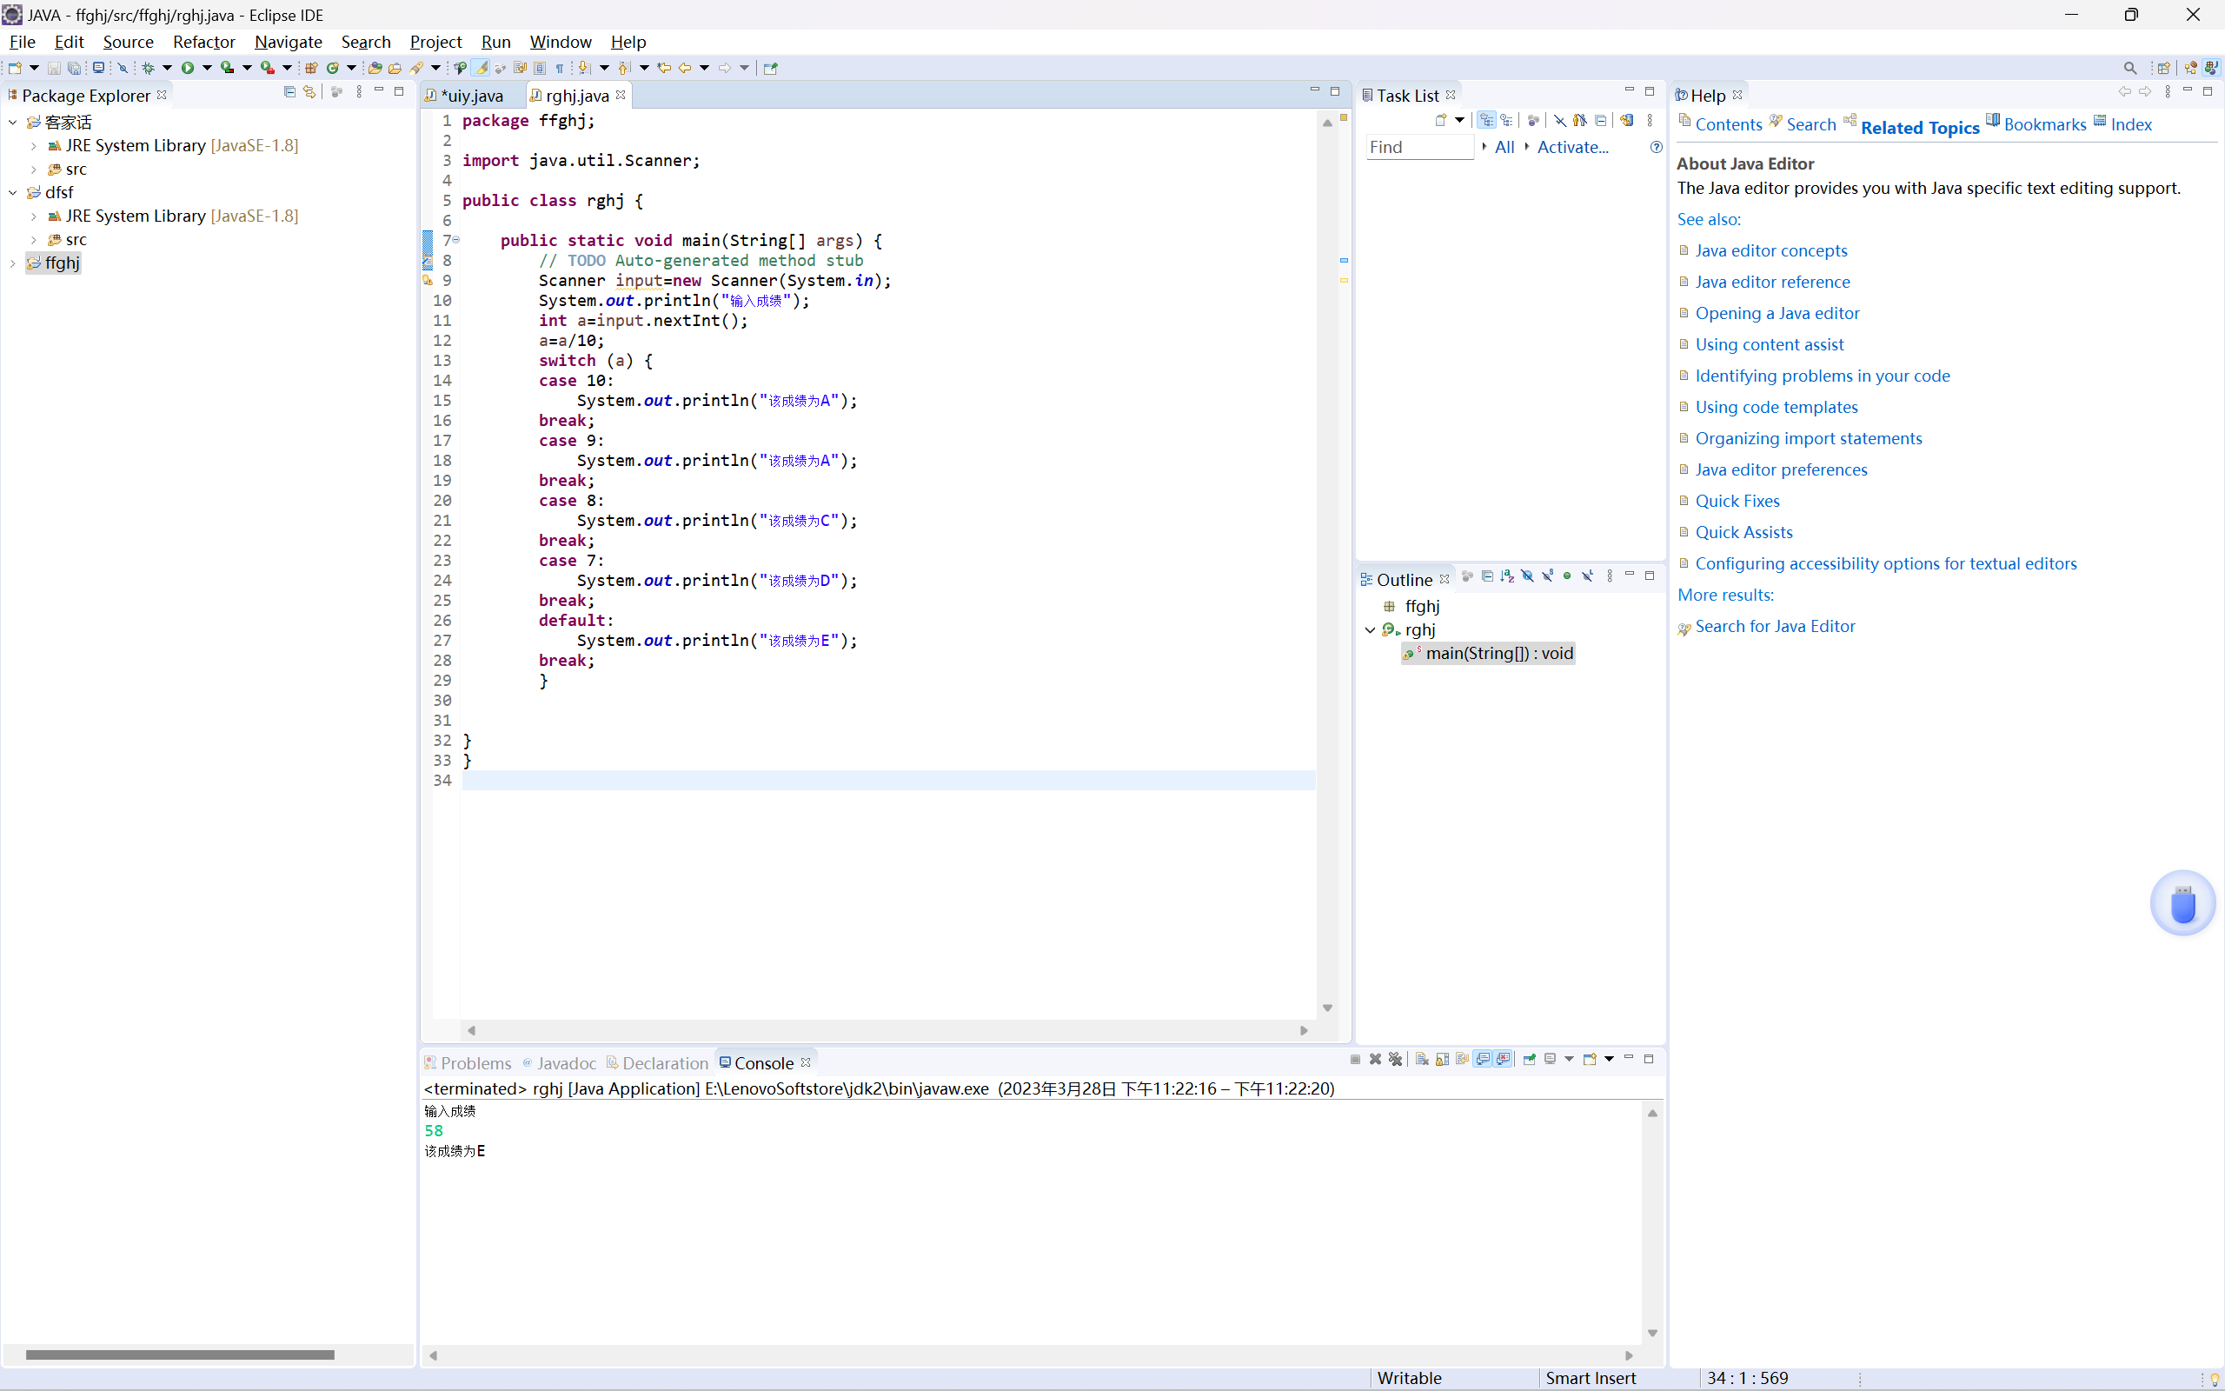Toggle Mark Occurrences highlighter button
This screenshot has height=1391, width=2225.
[481, 67]
